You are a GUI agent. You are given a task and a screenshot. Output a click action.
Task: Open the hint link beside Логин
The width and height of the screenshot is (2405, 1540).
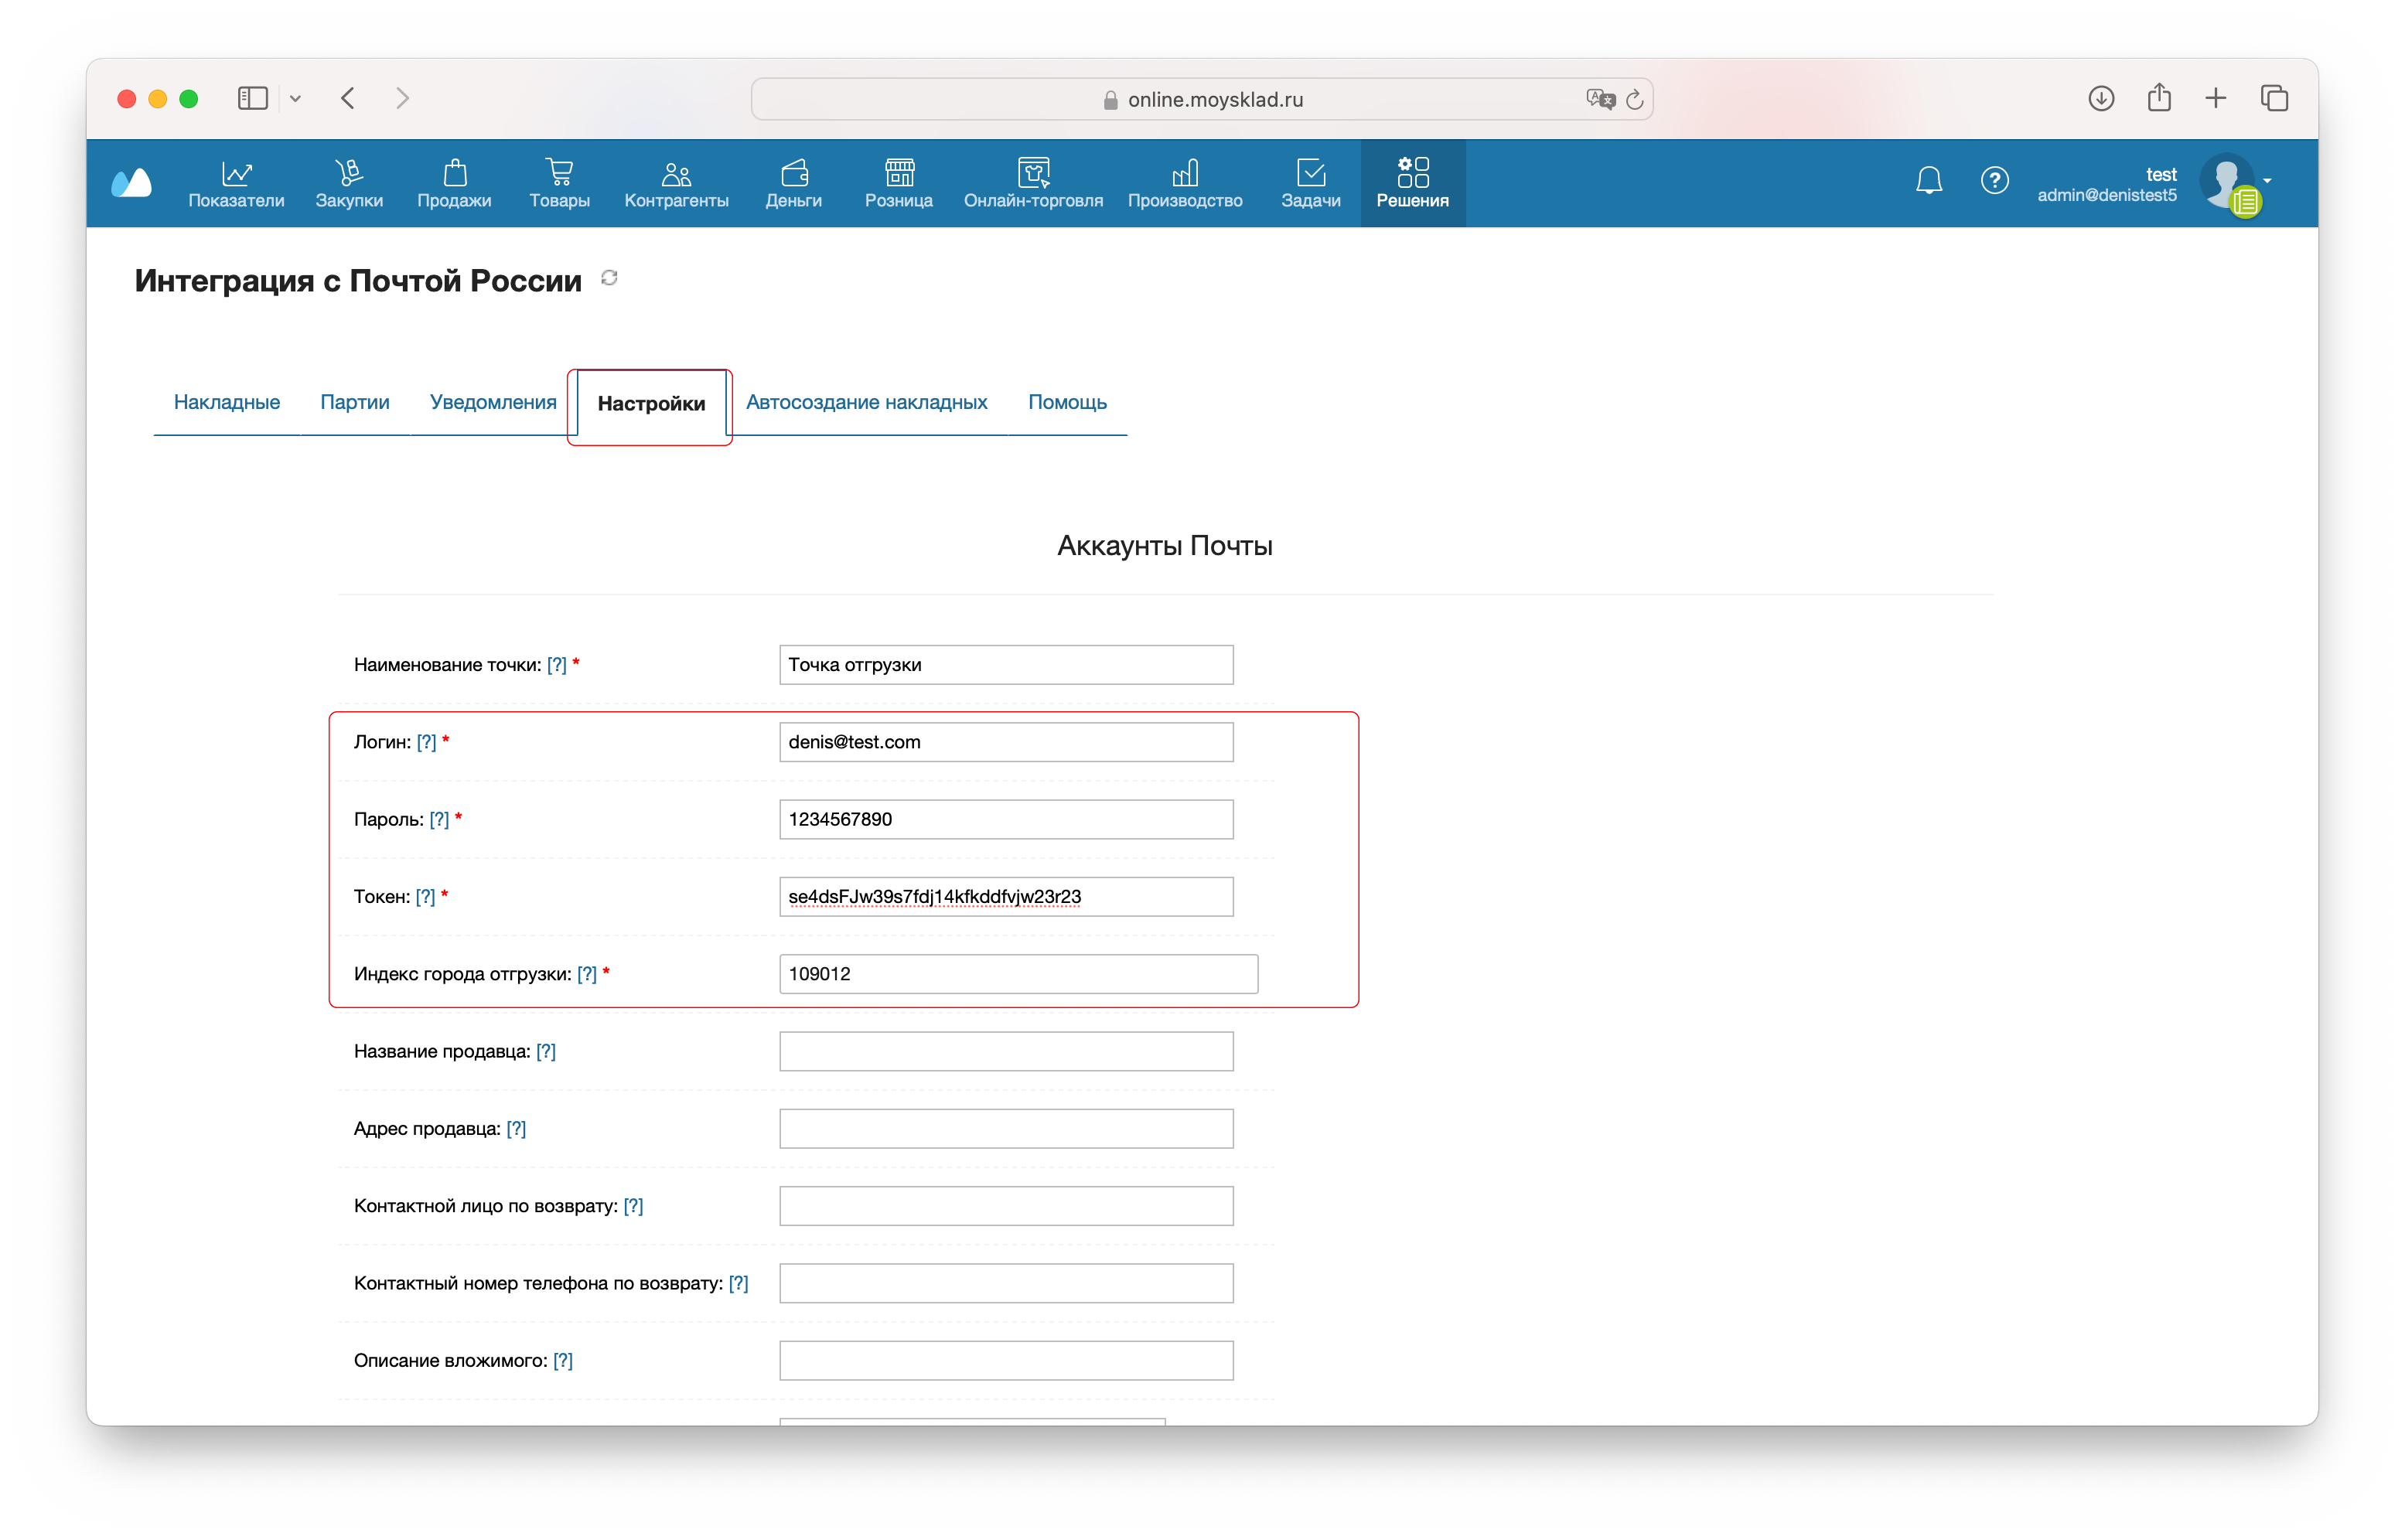coord(426,742)
